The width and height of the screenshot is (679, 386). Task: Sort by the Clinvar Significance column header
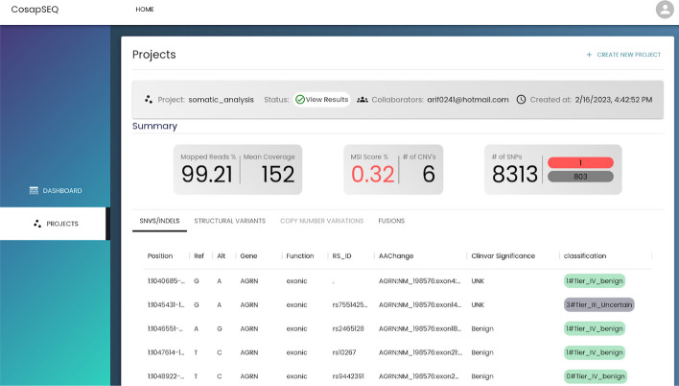pyautogui.click(x=503, y=255)
